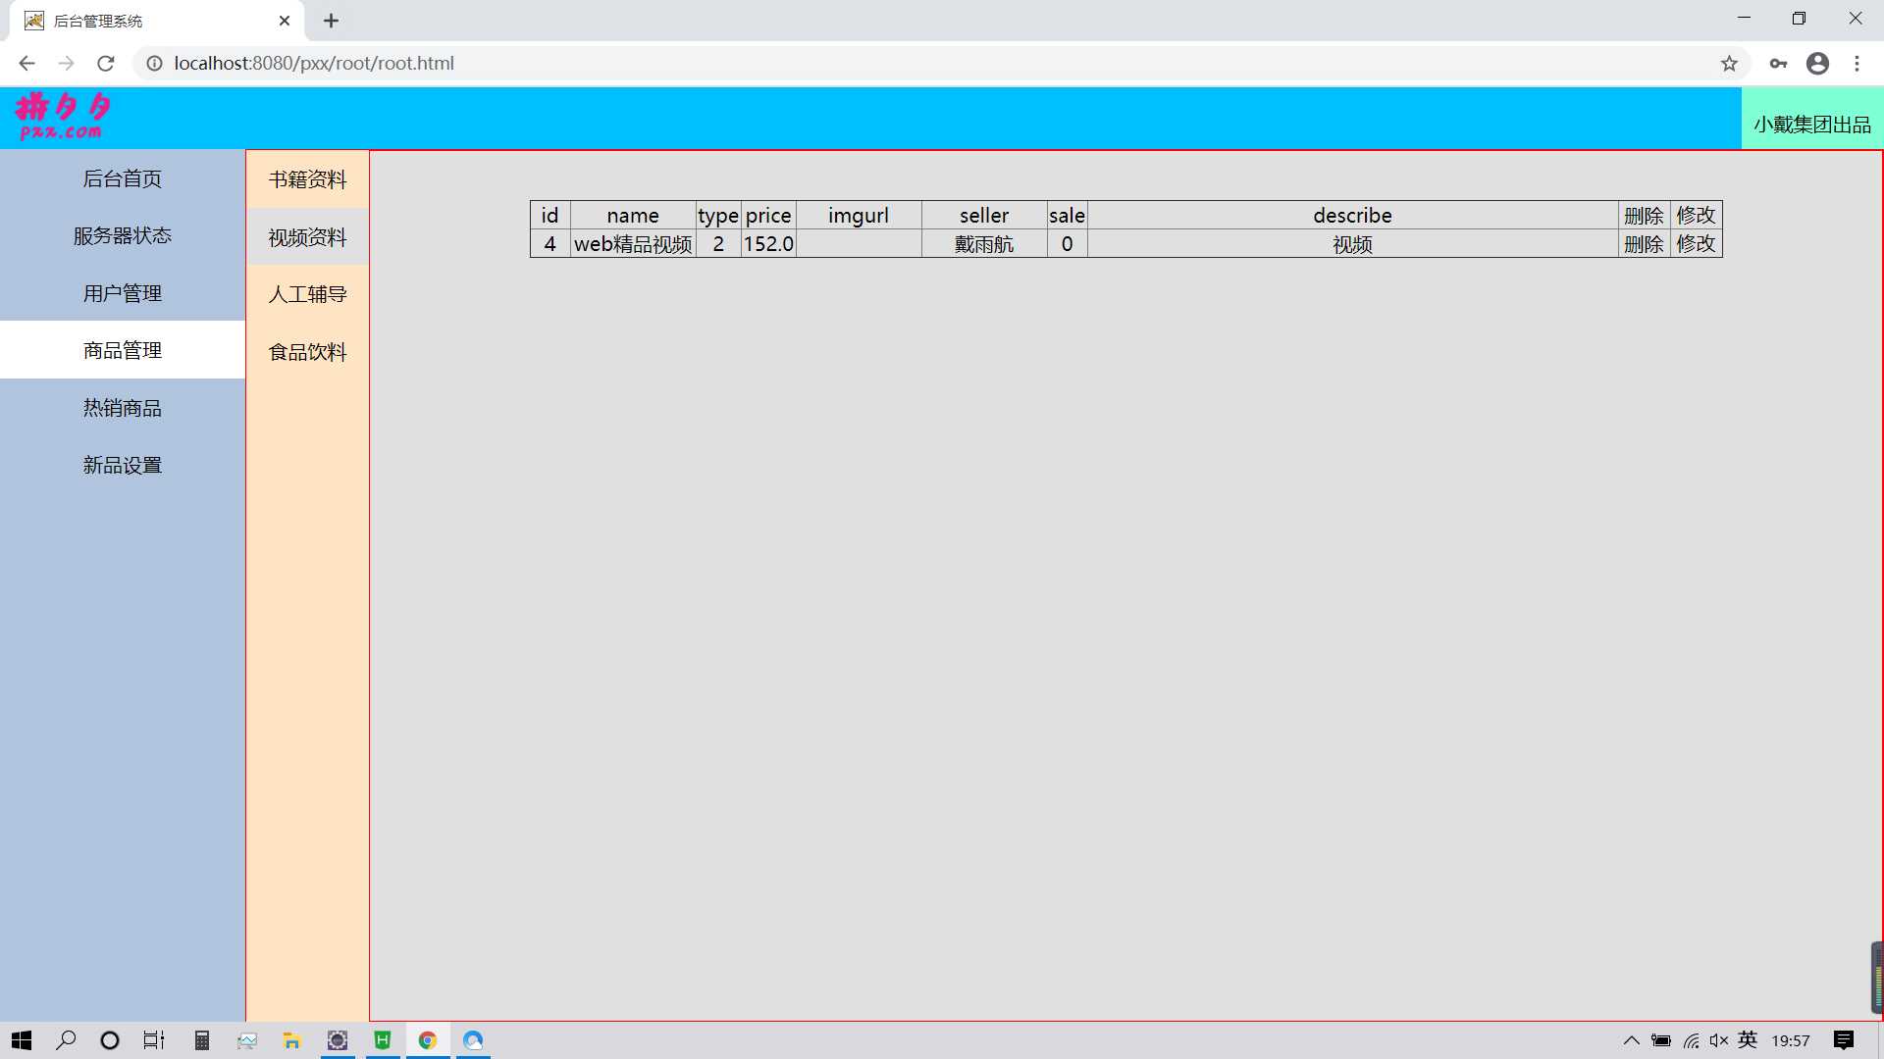1884x1059 pixels.
Task: Select the type value 2 dropdown
Action: pyautogui.click(x=717, y=243)
